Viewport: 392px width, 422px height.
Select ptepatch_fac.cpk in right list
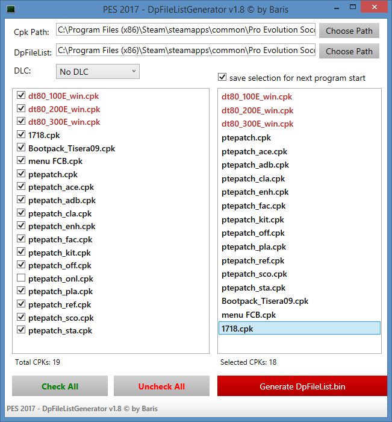(299, 206)
